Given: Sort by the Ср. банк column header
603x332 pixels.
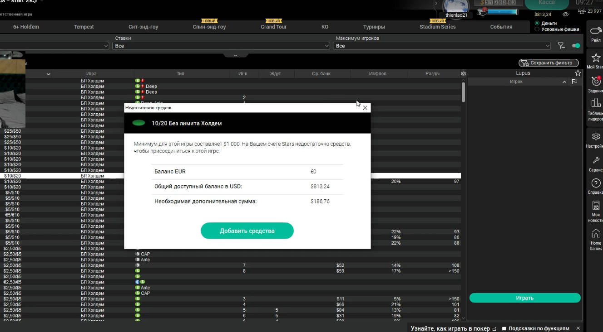Looking at the screenshot, I should [321, 73].
